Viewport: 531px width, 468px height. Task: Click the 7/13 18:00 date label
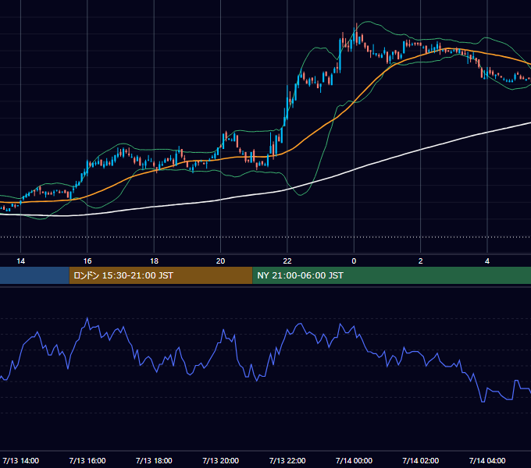[154, 460]
